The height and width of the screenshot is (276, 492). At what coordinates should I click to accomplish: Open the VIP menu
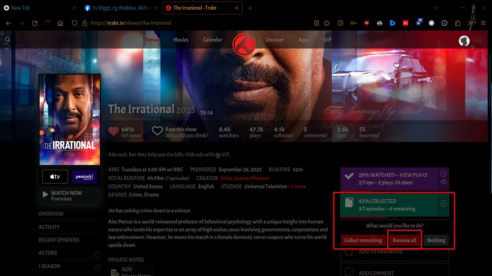tap(327, 40)
